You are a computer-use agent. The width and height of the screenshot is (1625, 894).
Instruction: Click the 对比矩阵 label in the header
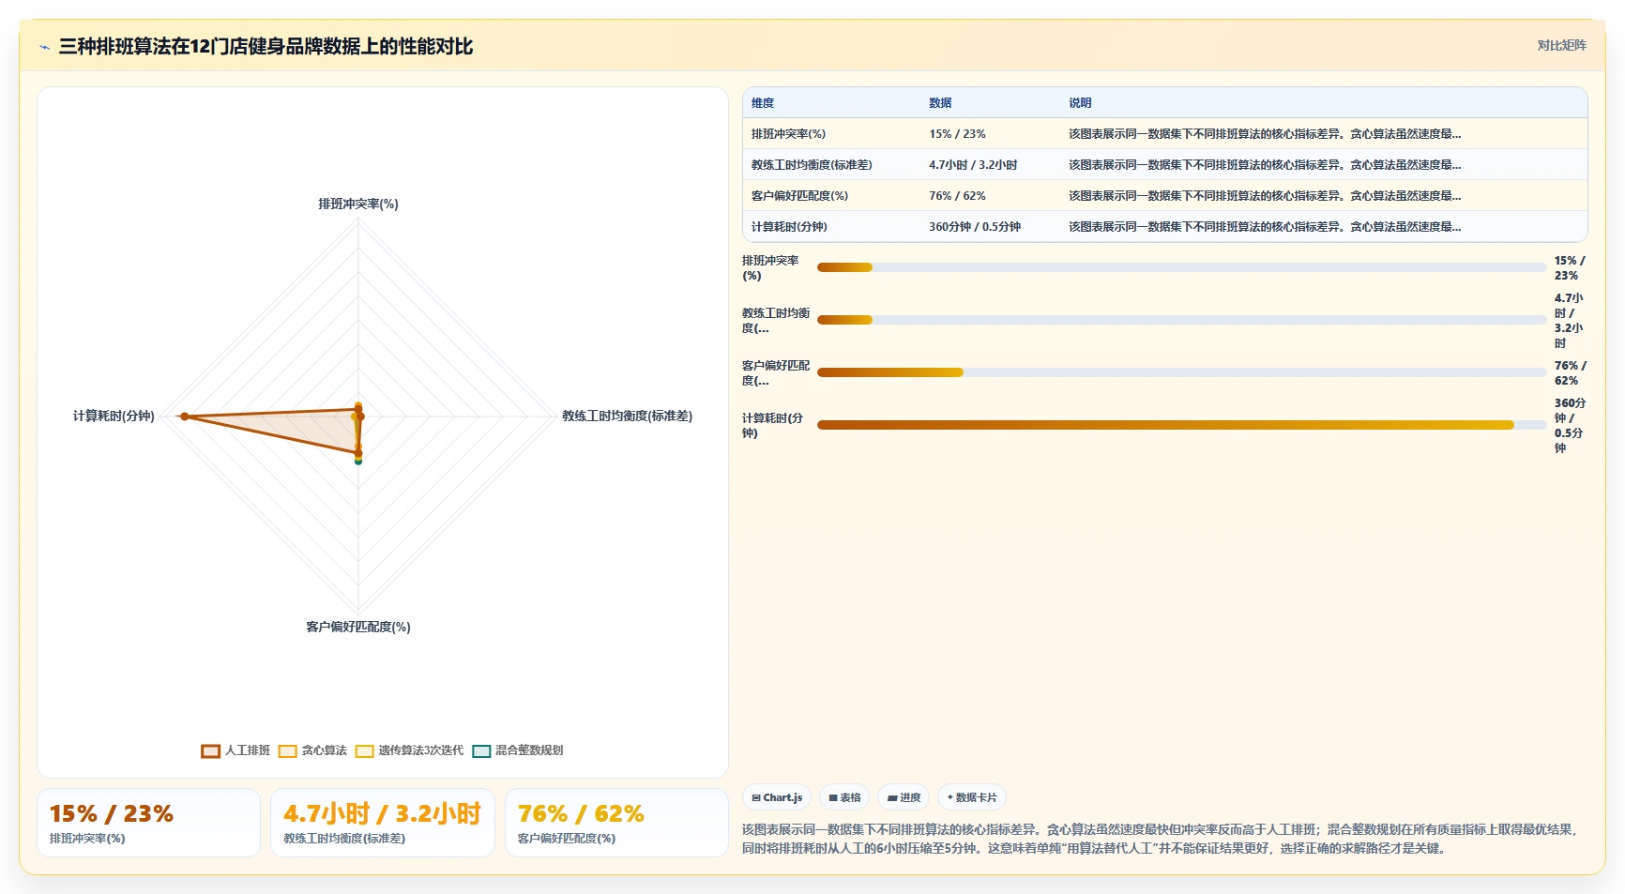(1561, 45)
